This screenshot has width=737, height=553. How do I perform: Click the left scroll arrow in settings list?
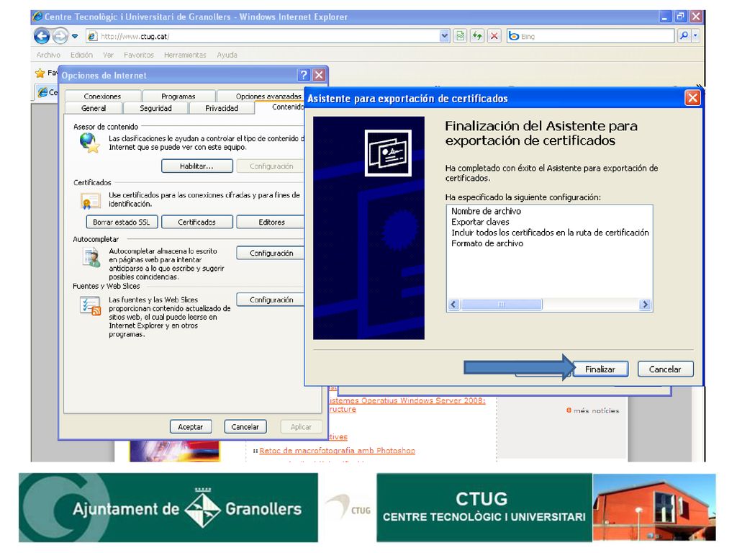(453, 305)
